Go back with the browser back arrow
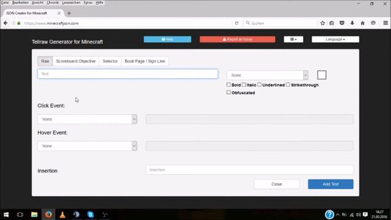Image resolution: width=391 pixels, height=220 pixels. click(x=5, y=23)
